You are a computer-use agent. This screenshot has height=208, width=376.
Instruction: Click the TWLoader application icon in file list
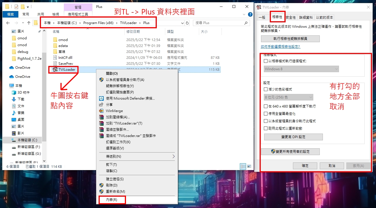[x=55, y=70]
